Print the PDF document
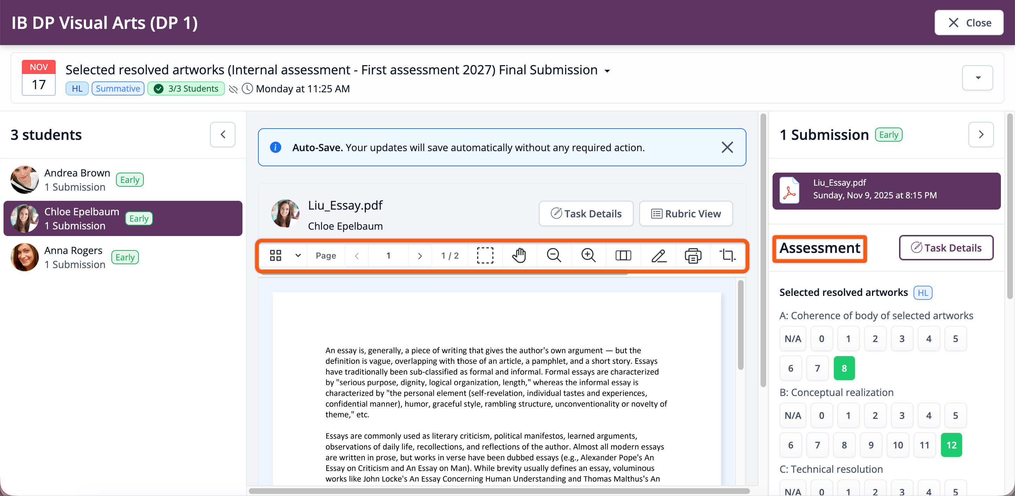 click(x=693, y=255)
